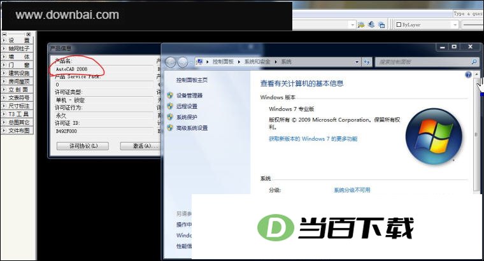The height and width of the screenshot is (261, 484).
Task: Expand the 轴网柱子 menu item
Action: pyautogui.click(x=17, y=49)
